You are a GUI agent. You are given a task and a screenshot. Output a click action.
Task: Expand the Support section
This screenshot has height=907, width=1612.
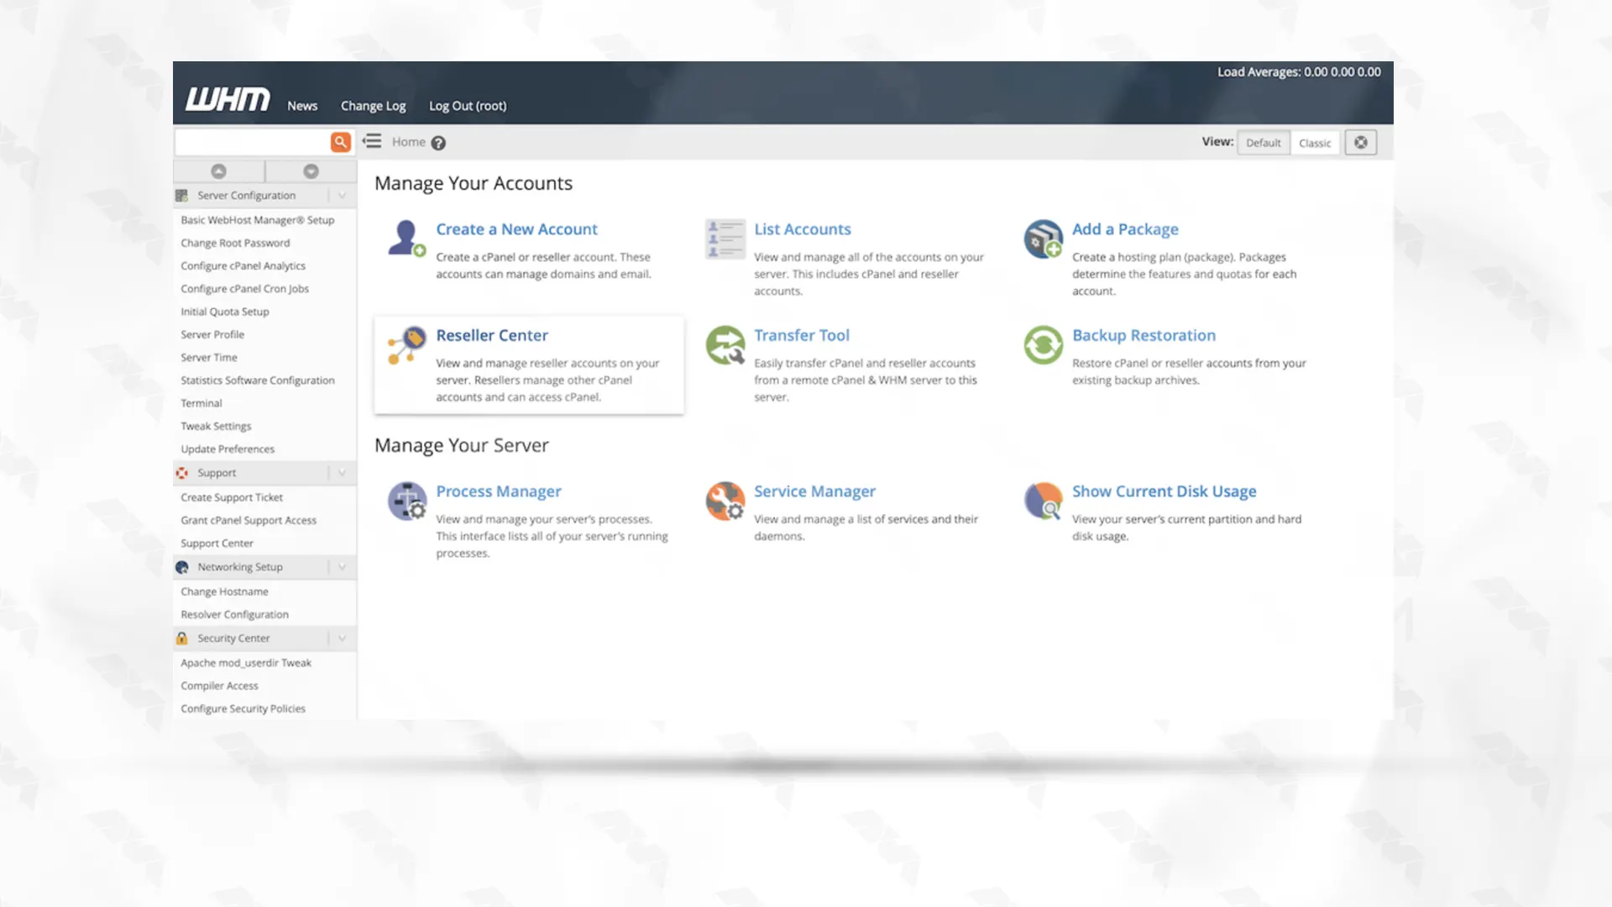(x=341, y=472)
